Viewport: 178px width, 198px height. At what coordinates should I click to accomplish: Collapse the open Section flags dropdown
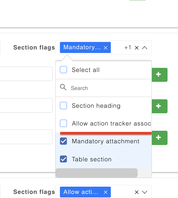click(145, 48)
